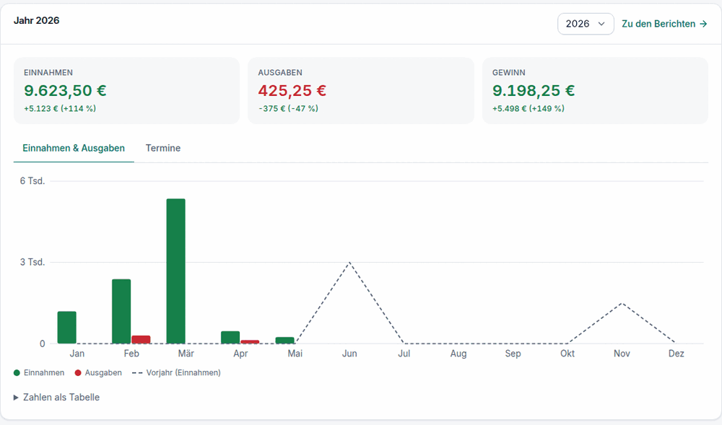Click the 'Mär' axis label
This screenshot has height=425, width=722.
click(x=186, y=354)
